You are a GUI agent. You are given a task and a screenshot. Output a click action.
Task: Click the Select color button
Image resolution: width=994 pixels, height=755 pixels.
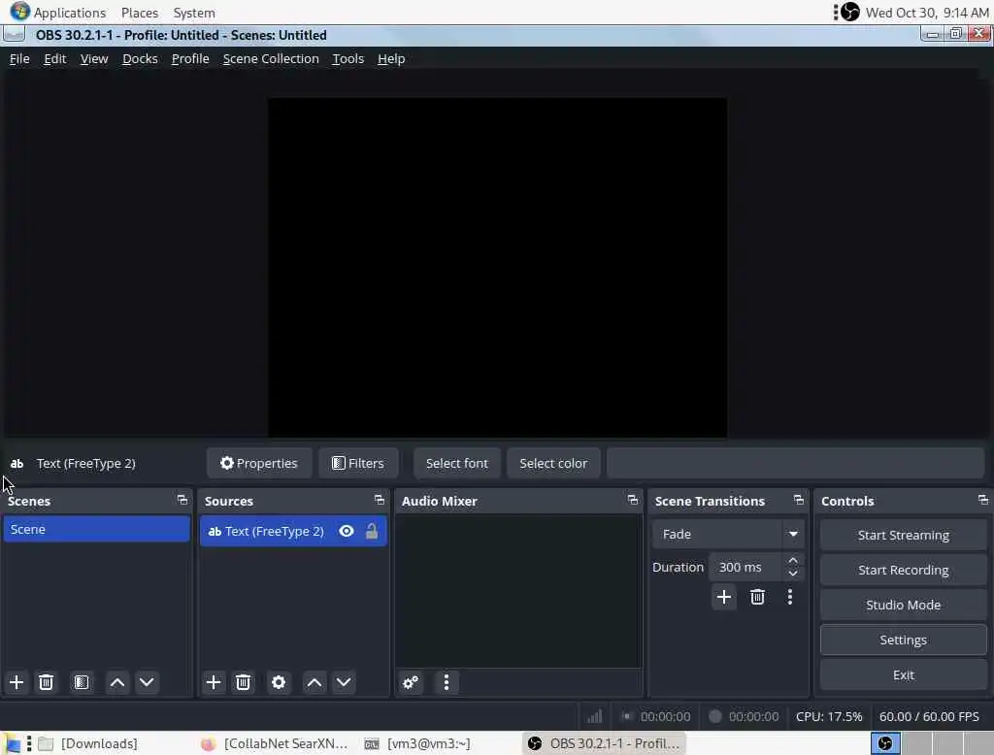553,463
